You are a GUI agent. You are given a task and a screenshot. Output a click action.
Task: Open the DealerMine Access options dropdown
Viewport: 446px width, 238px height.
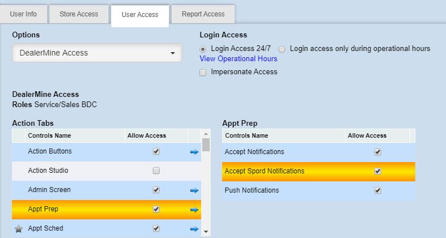(97, 53)
